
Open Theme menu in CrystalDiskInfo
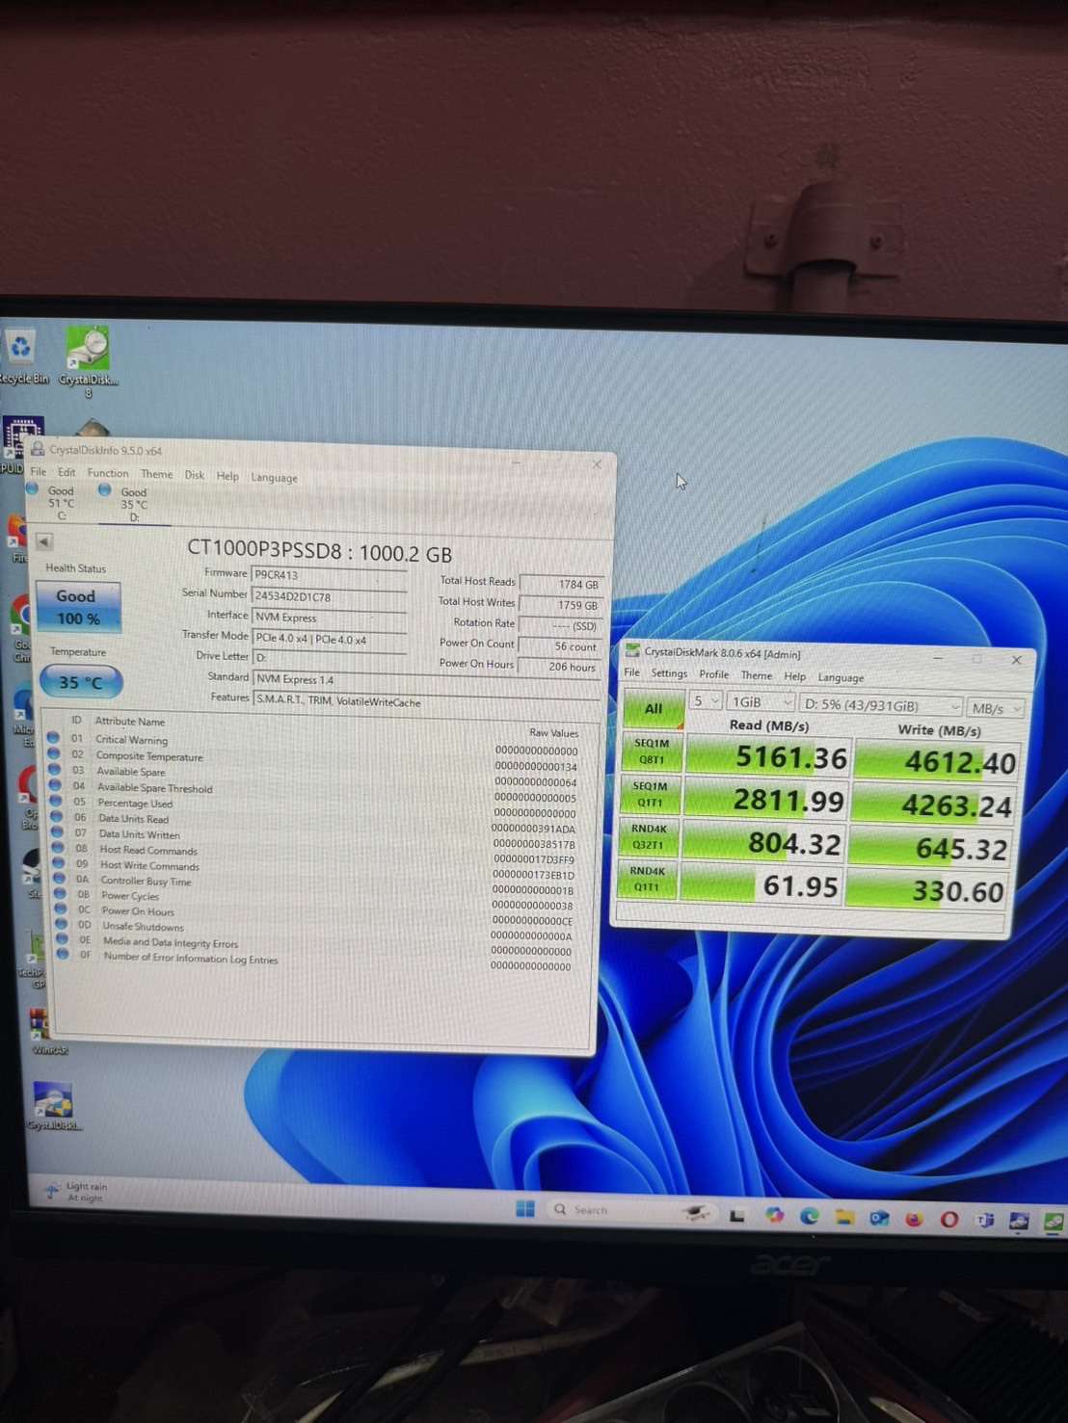point(156,474)
